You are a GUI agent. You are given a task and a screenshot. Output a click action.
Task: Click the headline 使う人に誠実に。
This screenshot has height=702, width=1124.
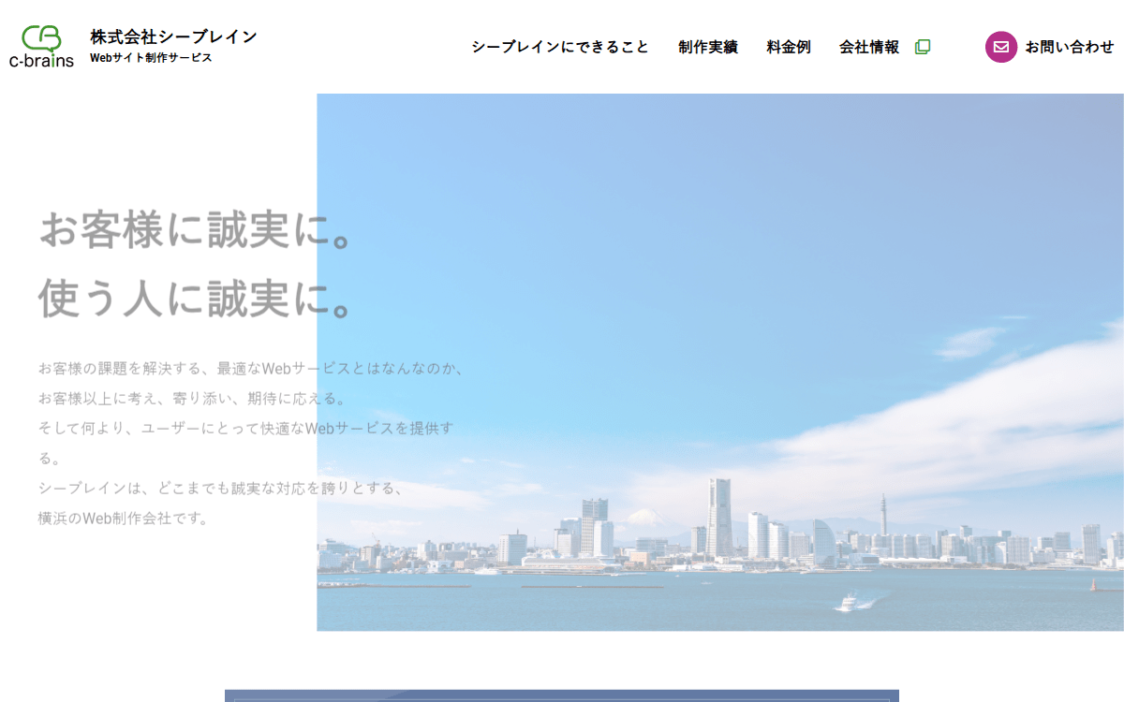196,298
